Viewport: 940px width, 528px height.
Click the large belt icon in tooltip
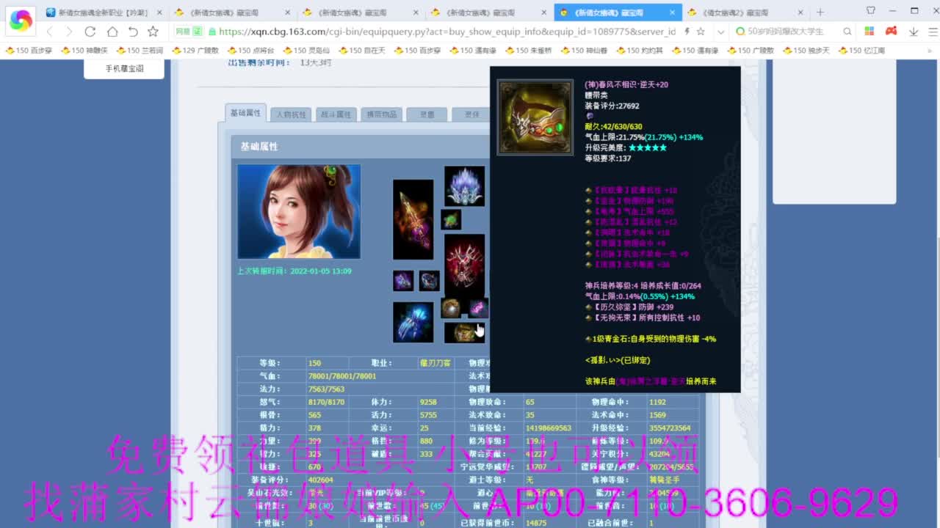point(535,117)
